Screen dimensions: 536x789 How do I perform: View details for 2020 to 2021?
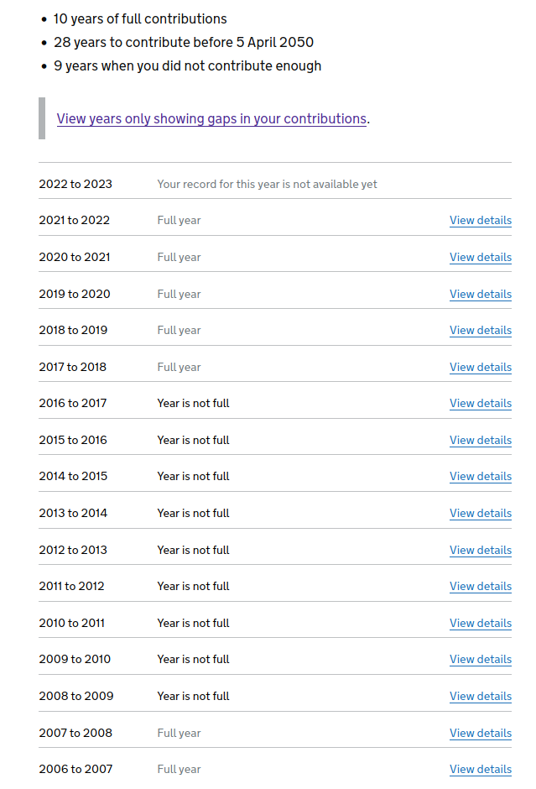pos(480,258)
